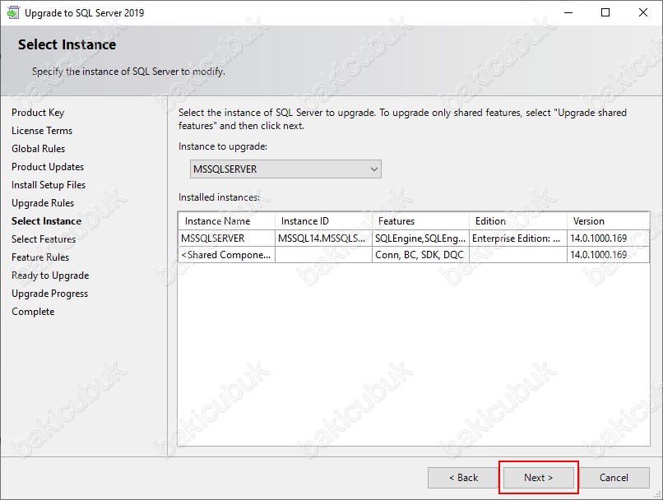Select the Feature Rules step
Image resolution: width=663 pixels, height=500 pixels.
coord(40,257)
